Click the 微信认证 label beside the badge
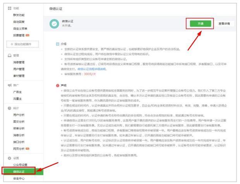Screen dimensions: 240x184 67,21
